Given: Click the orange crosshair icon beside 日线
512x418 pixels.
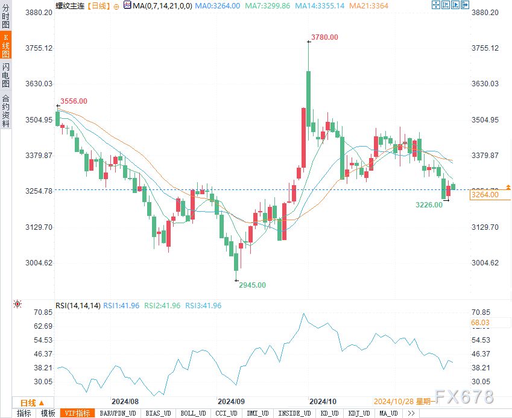Looking at the screenshot, I should coord(116,5).
